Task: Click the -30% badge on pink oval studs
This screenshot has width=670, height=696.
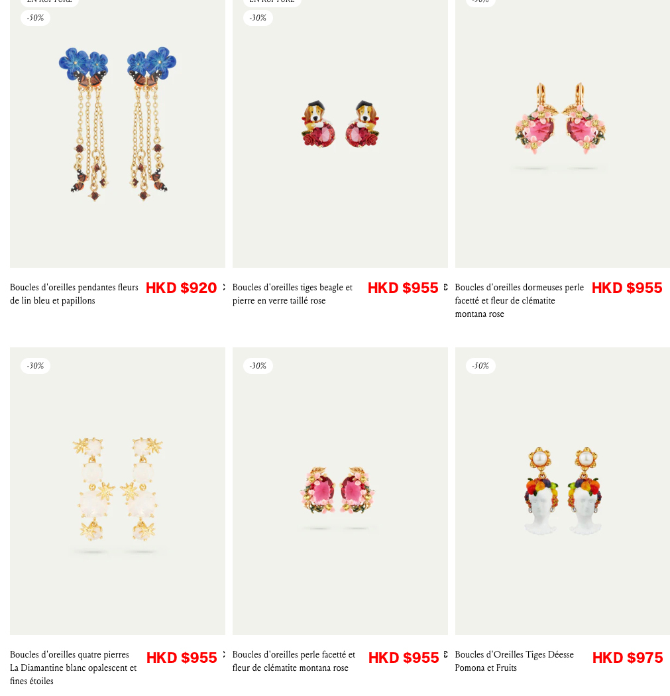Action: coord(258,366)
